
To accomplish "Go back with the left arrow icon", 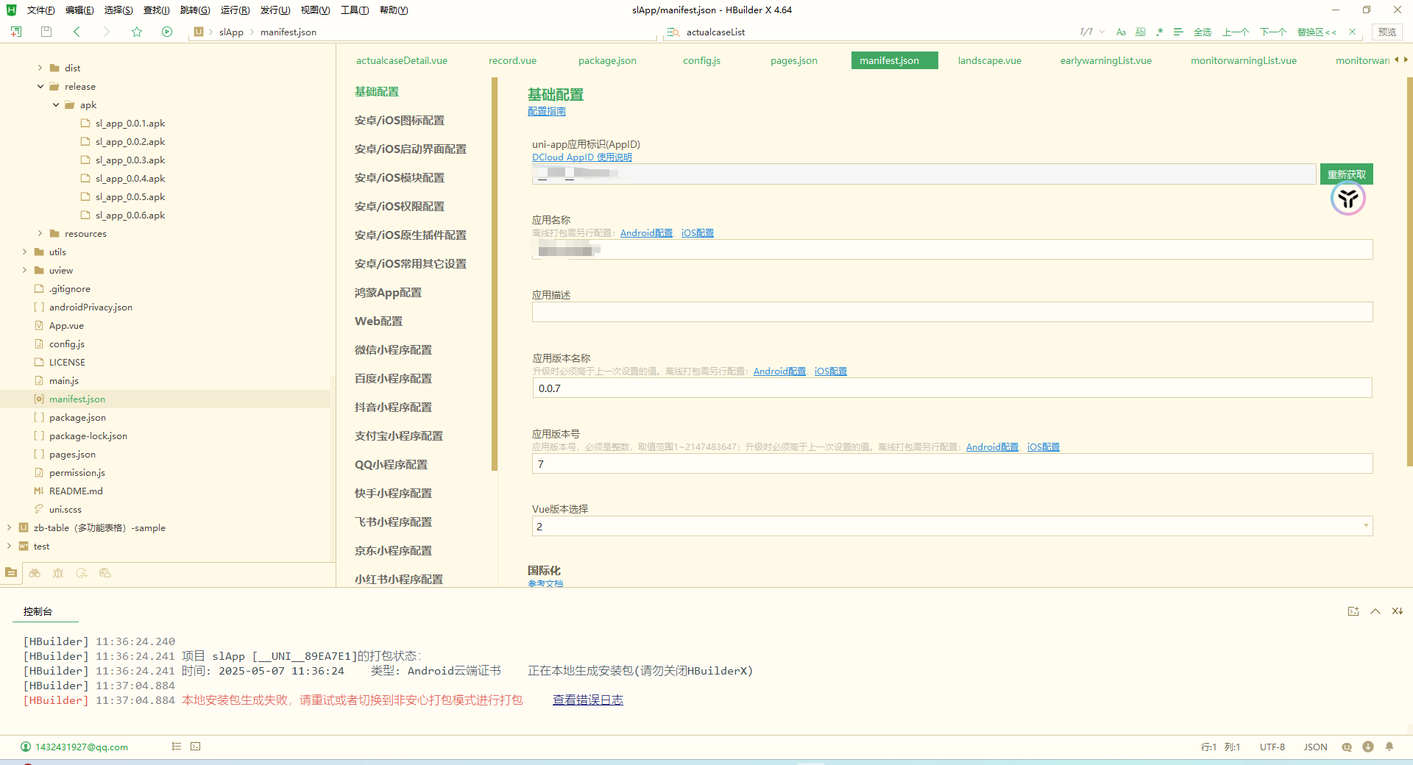I will tap(77, 32).
